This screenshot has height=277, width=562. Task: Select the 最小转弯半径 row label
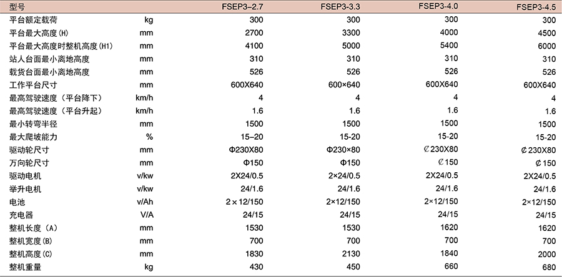point(34,124)
